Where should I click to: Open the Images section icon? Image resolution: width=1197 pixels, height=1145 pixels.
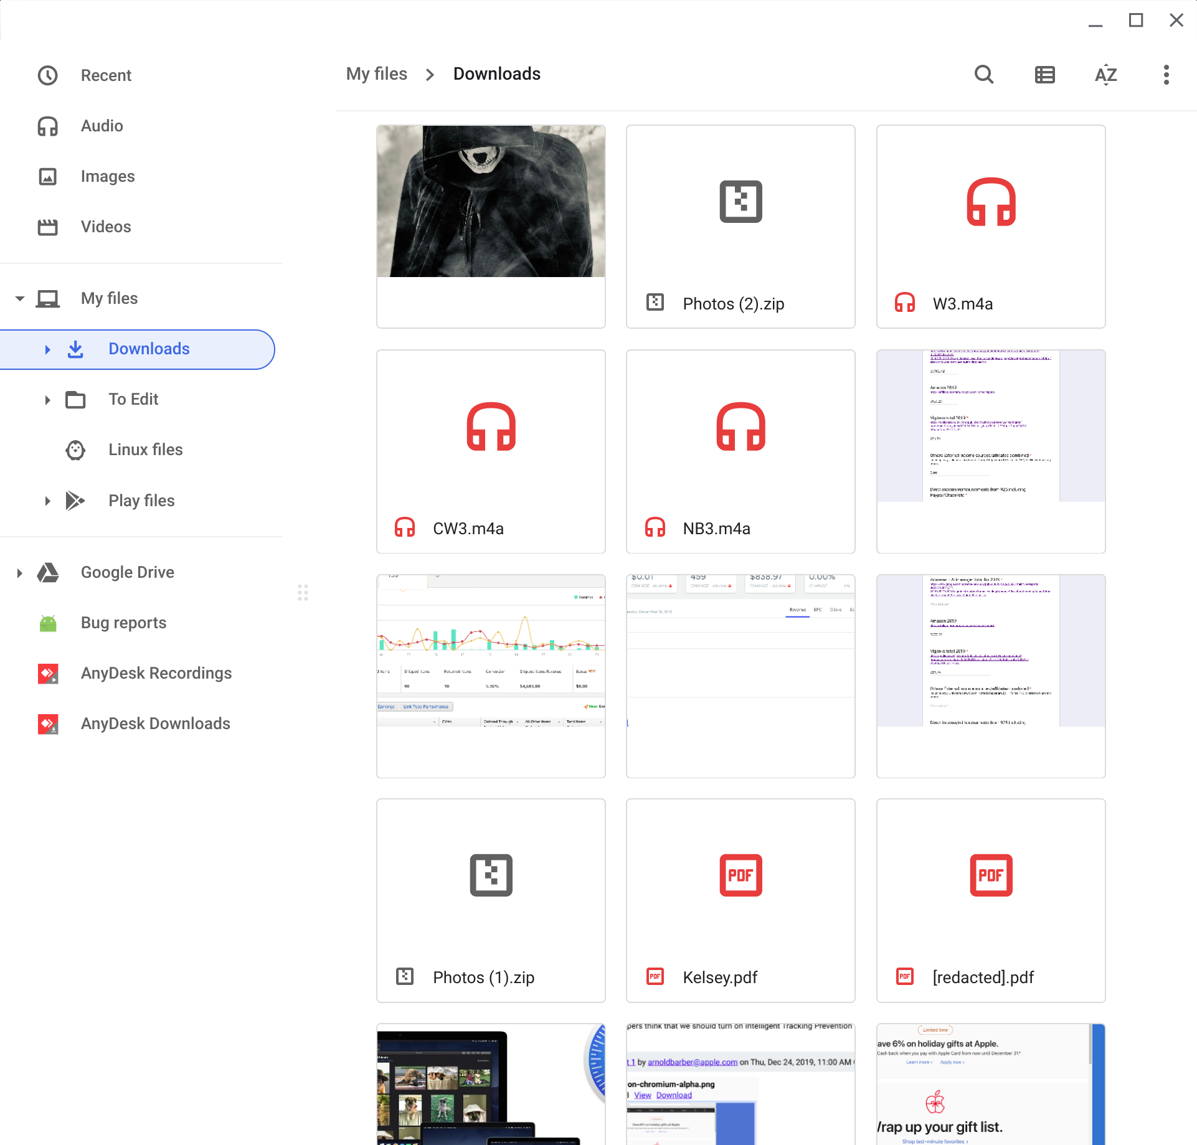(48, 176)
